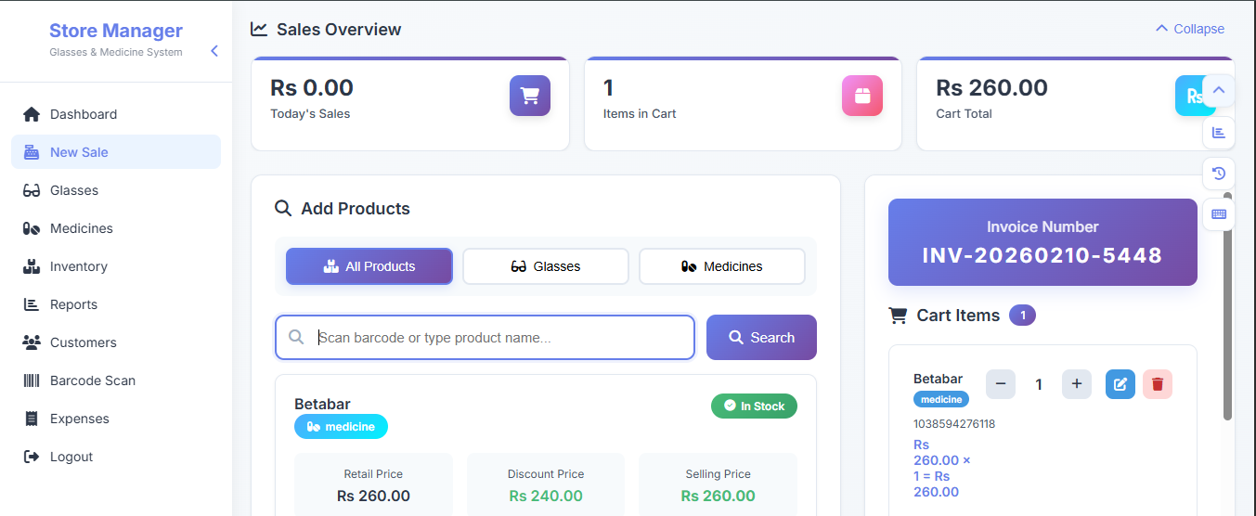Image resolution: width=1256 pixels, height=516 pixels.
Task: Click the shopping cart icon on Today's Sales
Action: click(x=530, y=96)
